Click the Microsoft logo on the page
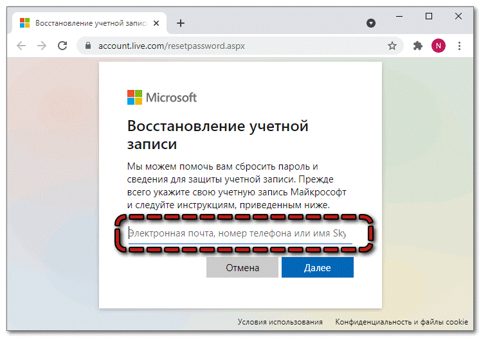The height and width of the screenshot is (338, 481). click(162, 98)
